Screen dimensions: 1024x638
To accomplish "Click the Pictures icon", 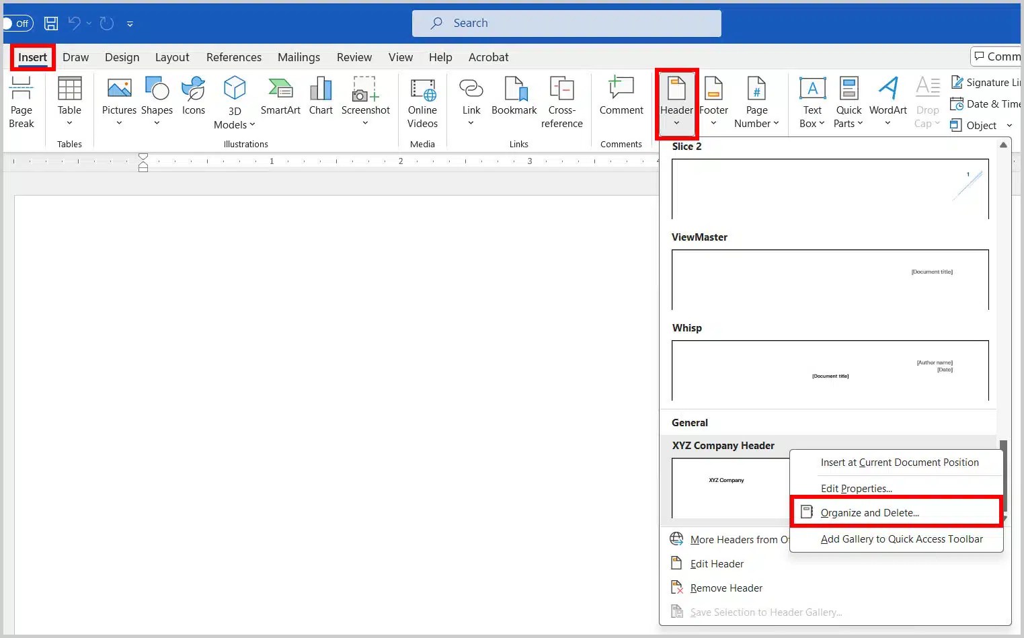I will point(119,89).
